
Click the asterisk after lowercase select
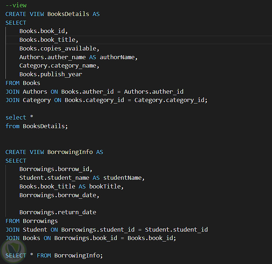tap(32, 118)
